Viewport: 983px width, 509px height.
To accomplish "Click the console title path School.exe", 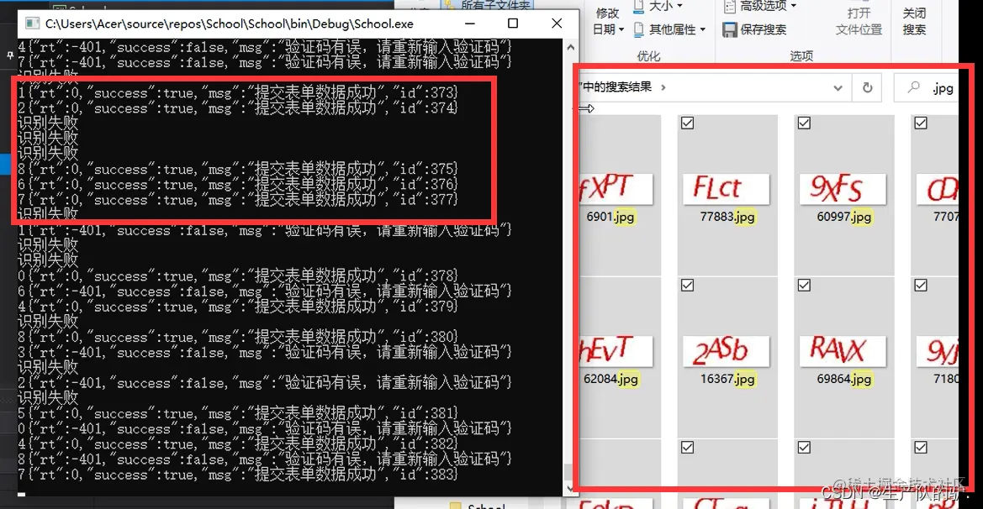I will click(x=230, y=24).
